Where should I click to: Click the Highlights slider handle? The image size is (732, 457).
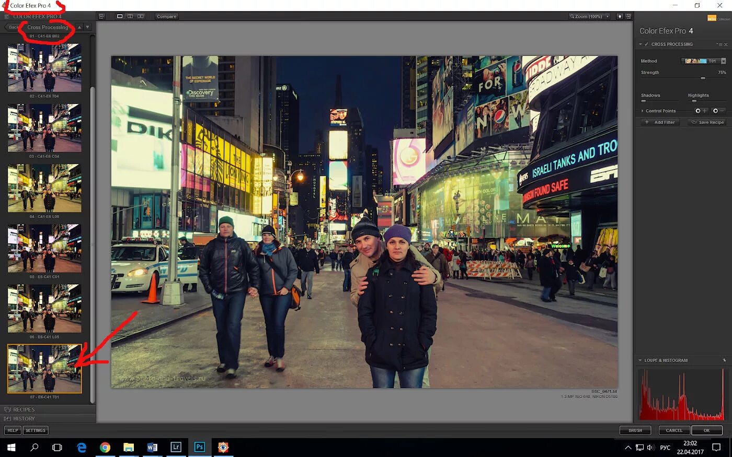tap(694, 101)
